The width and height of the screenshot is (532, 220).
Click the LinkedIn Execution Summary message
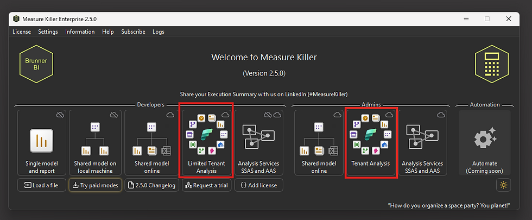[x=264, y=94]
